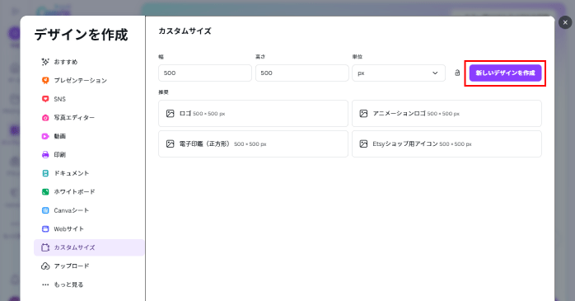Open the ドキュメント category

(89, 173)
